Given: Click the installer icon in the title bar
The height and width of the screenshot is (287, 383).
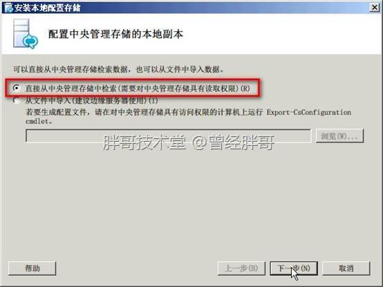Looking at the screenshot, I should [x=8, y=8].
